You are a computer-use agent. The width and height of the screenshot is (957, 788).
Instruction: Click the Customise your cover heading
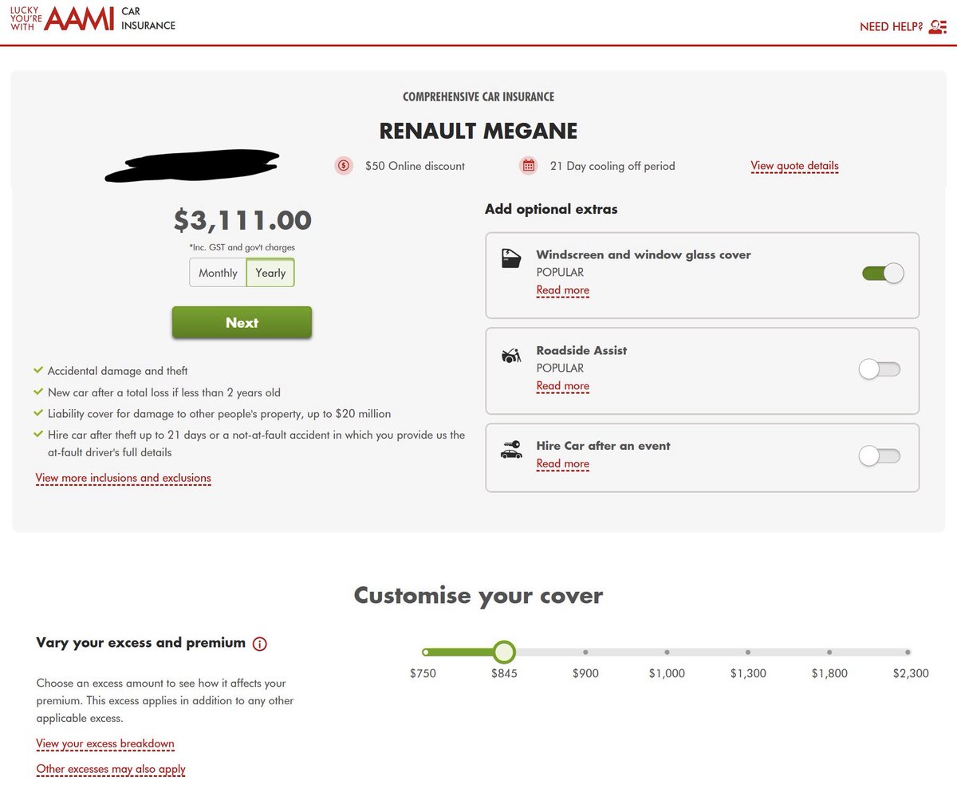478,595
